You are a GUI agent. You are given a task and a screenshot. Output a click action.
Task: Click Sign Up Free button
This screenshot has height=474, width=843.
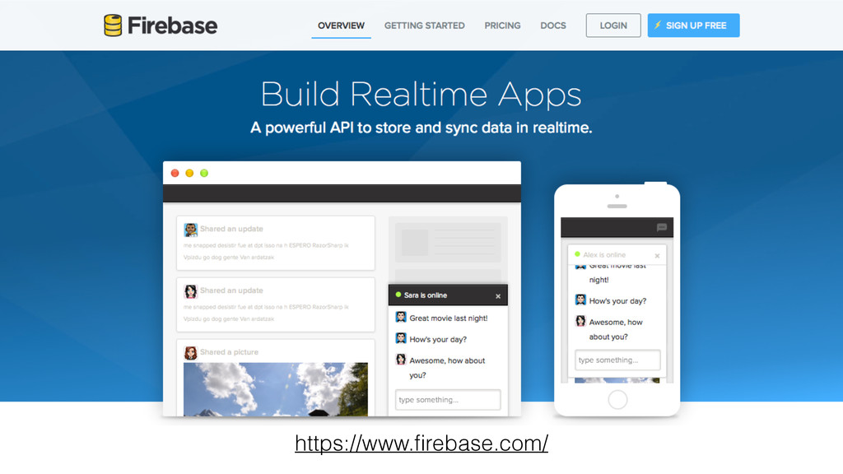[x=693, y=26]
